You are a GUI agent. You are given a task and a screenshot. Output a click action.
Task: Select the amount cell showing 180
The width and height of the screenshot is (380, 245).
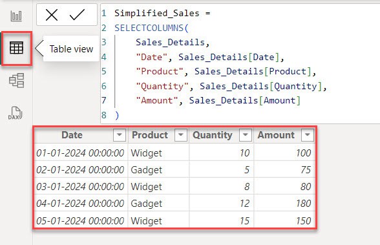284,204
